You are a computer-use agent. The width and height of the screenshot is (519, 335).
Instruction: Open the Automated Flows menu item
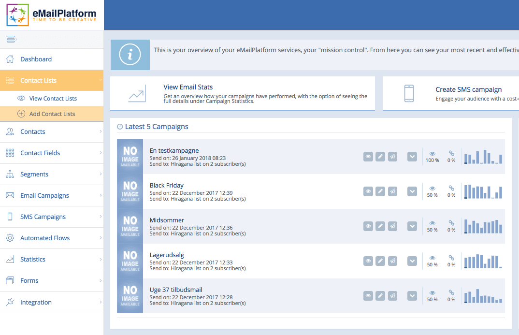pos(52,238)
